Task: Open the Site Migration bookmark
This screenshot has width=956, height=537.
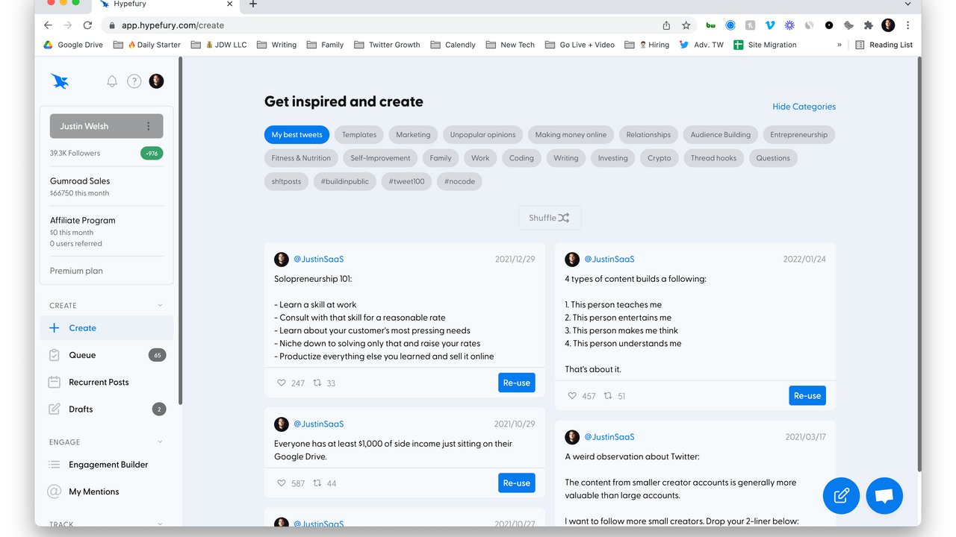Action: pyautogui.click(x=765, y=45)
